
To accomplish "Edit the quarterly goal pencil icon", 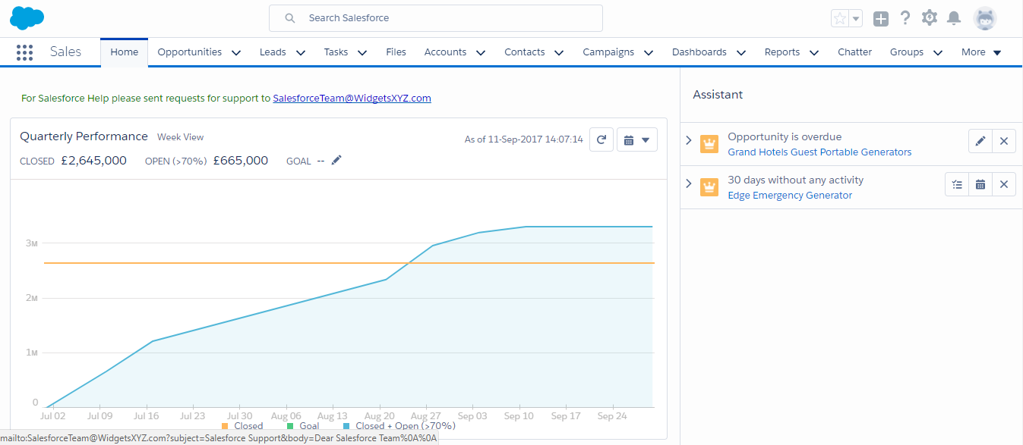I will point(336,160).
